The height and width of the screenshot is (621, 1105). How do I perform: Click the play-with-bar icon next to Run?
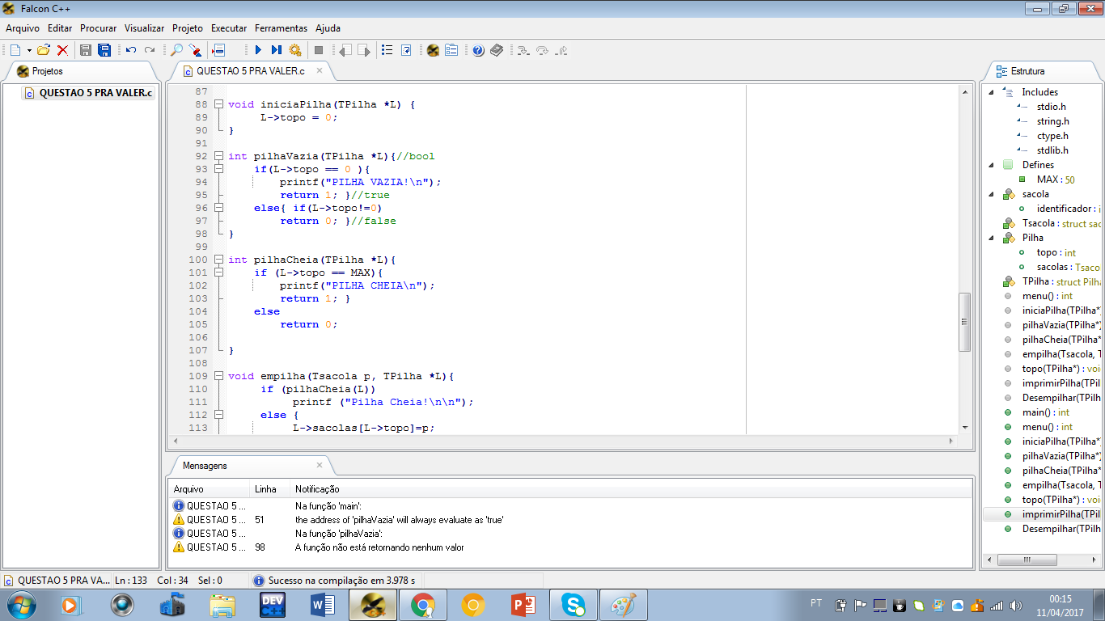click(x=277, y=50)
